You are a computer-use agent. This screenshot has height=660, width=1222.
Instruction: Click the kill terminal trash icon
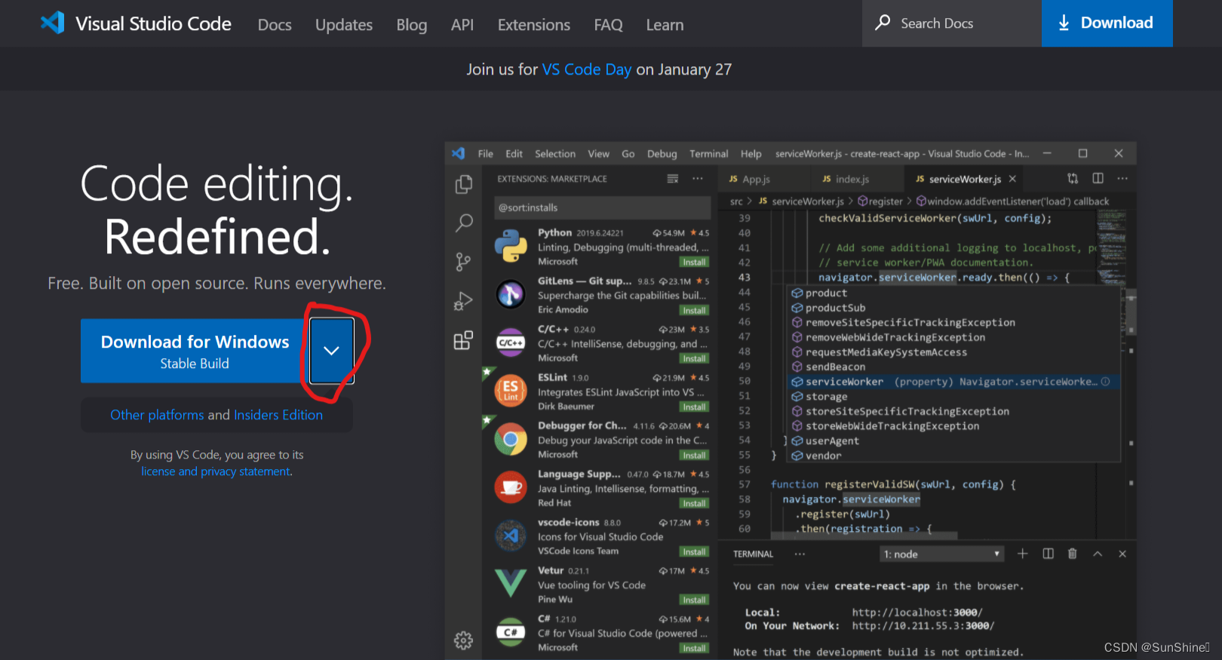pos(1073,554)
